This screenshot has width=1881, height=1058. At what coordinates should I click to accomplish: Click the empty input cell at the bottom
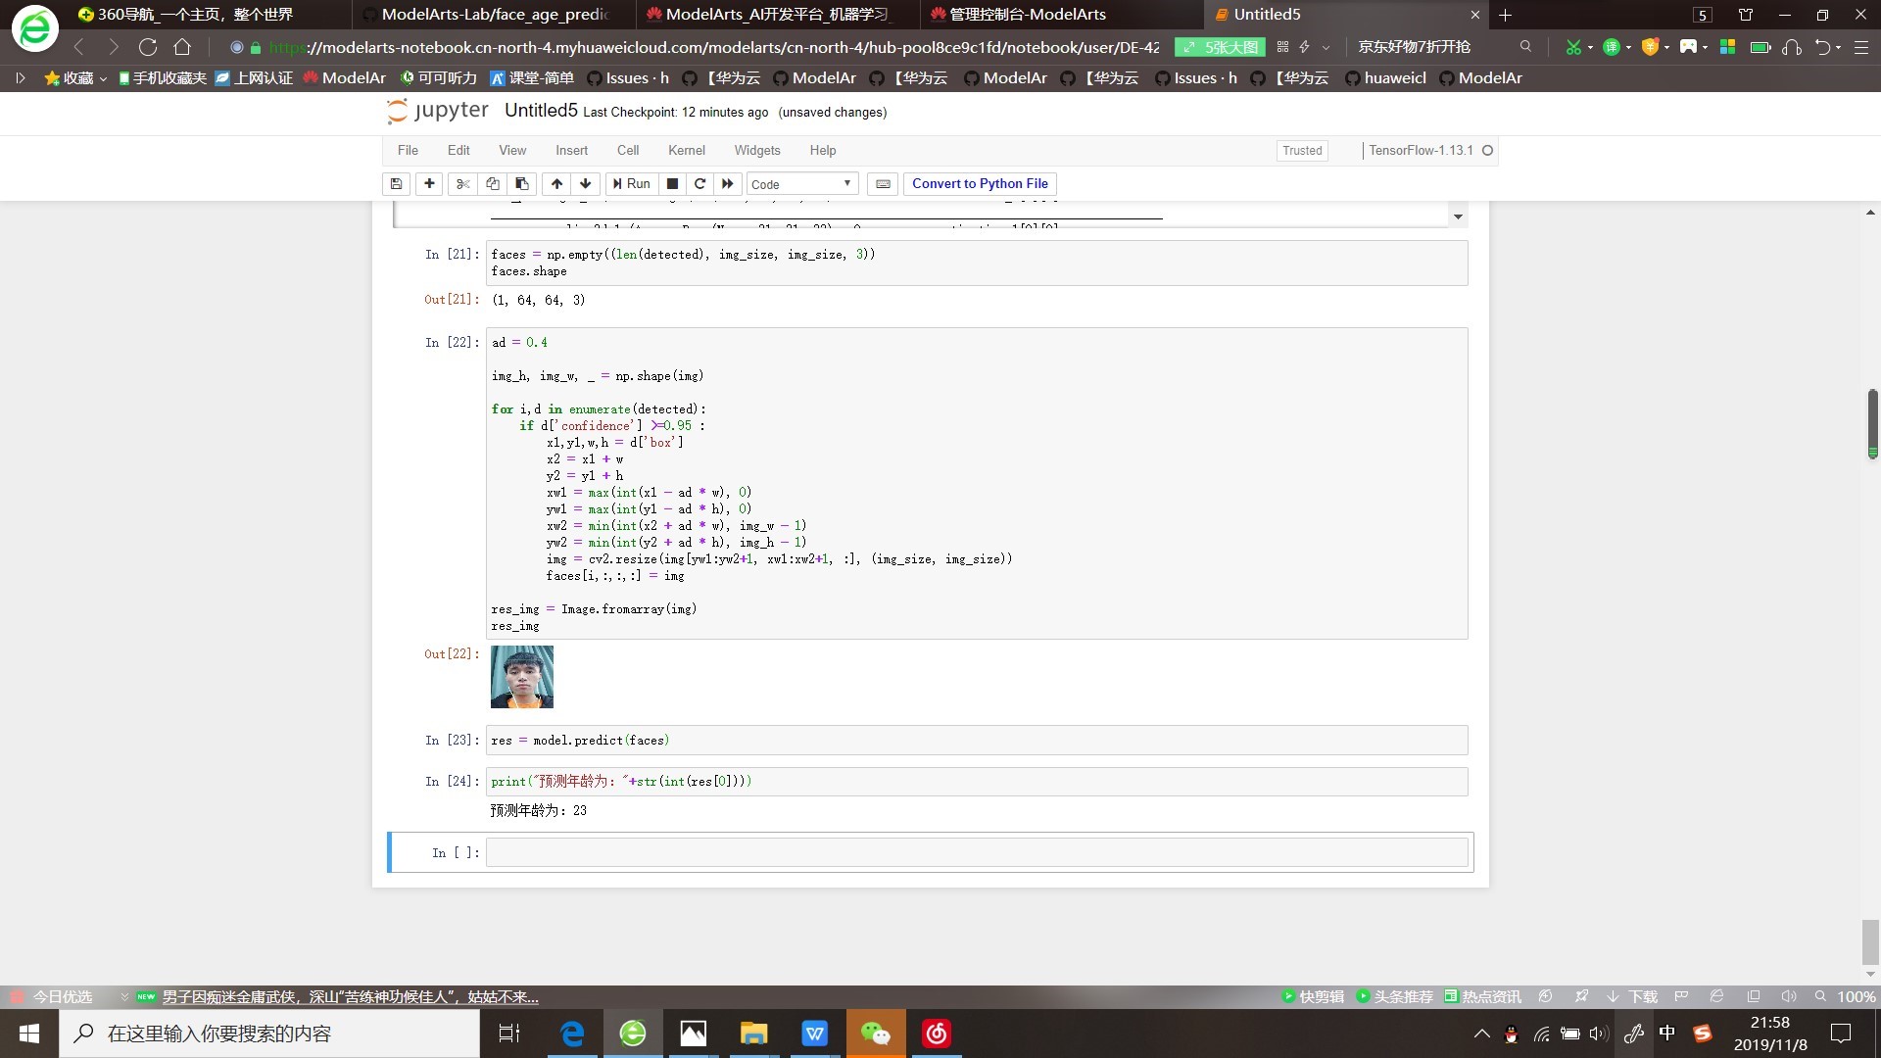click(976, 852)
